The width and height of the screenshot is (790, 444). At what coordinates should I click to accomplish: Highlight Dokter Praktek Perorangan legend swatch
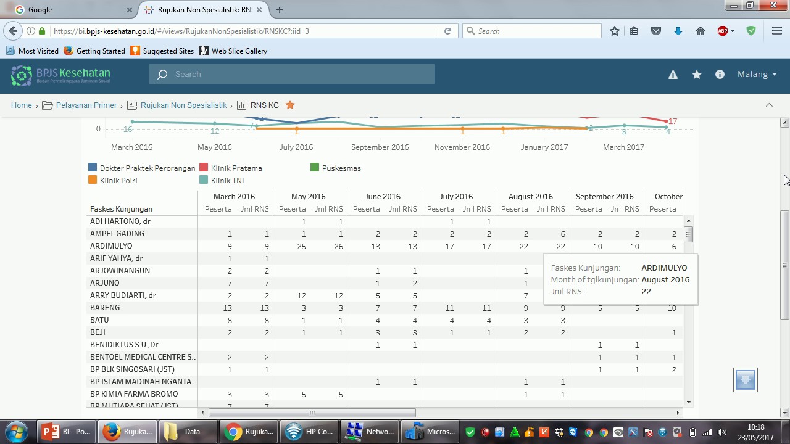(93, 168)
